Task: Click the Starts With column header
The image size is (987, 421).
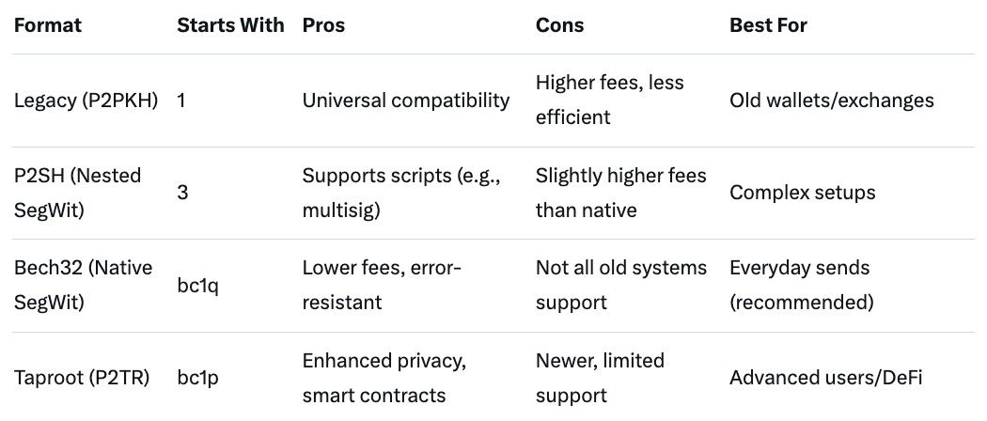Action: [230, 25]
